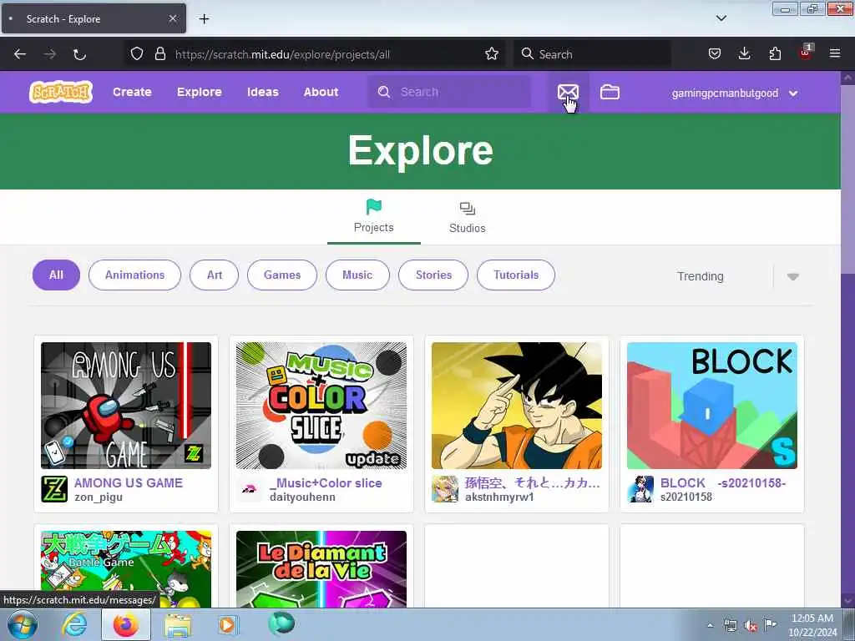The image size is (855, 641).
Task: Visit zon_pigu's profile link
Action: point(99,497)
